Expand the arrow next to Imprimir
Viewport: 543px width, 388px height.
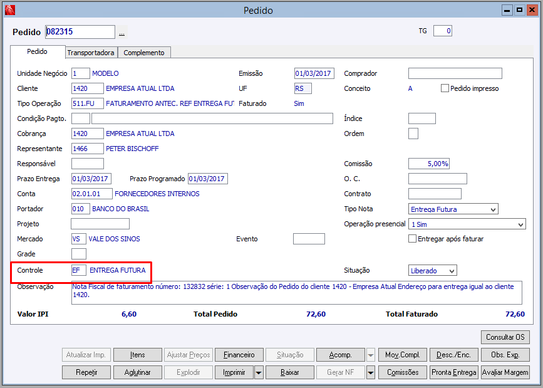(x=259, y=372)
